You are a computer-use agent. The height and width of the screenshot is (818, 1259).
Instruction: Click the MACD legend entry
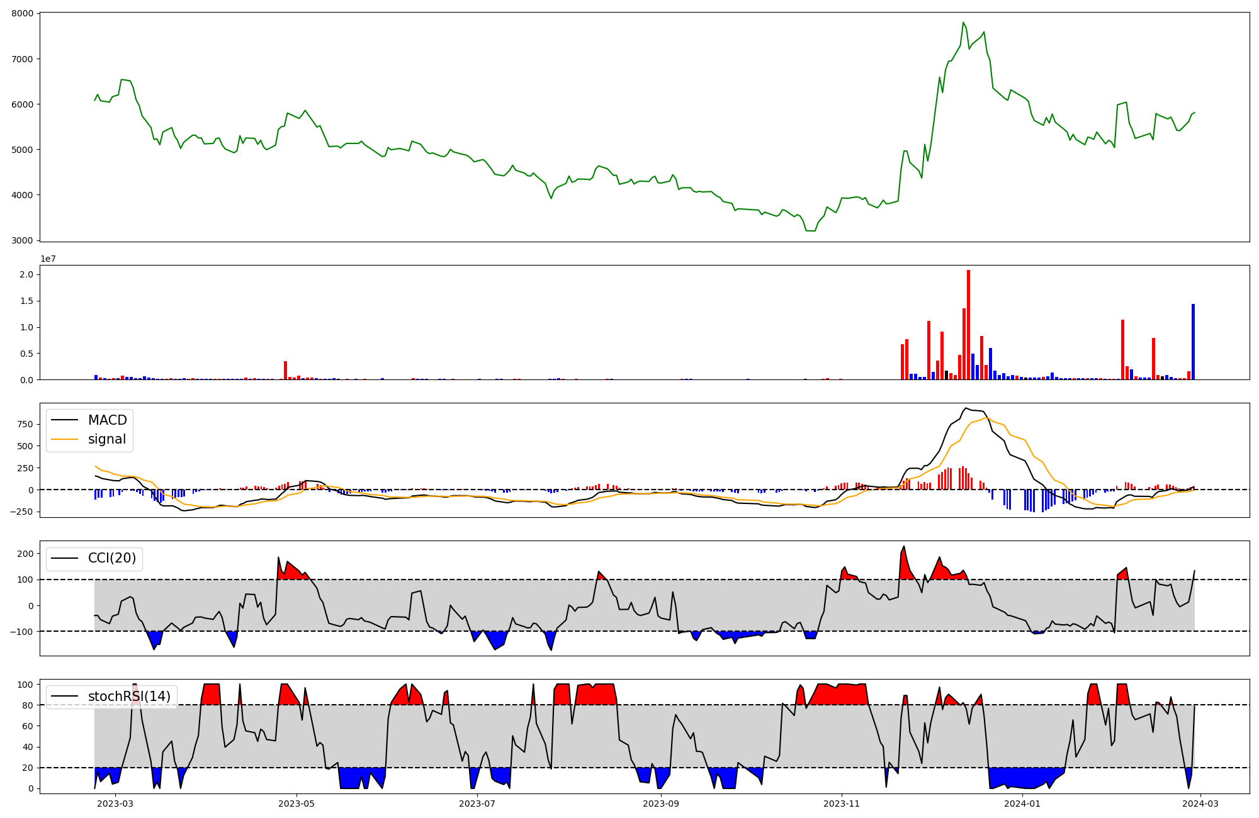107,420
